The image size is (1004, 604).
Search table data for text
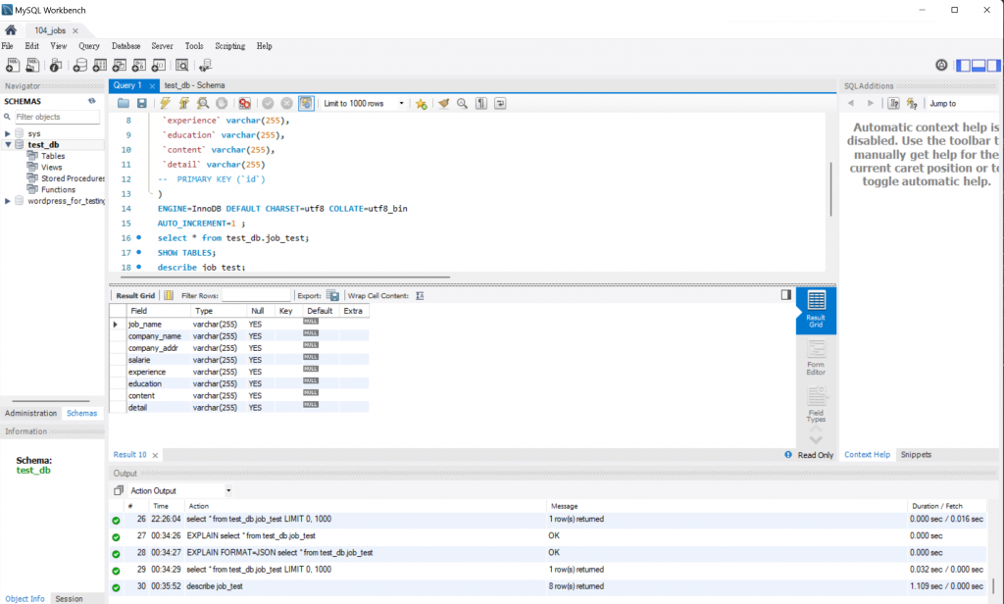181,65
